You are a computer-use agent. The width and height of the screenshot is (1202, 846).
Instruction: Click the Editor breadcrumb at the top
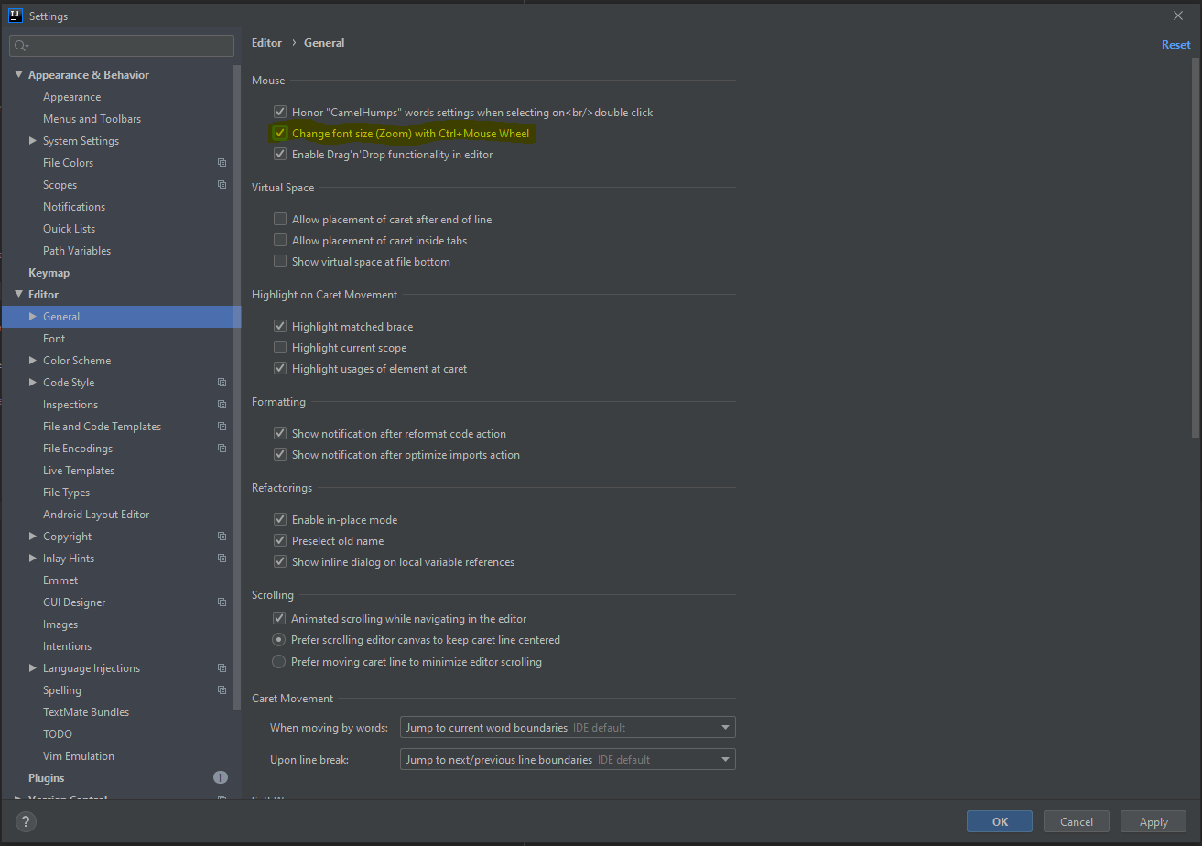click(x=266, y=42)
